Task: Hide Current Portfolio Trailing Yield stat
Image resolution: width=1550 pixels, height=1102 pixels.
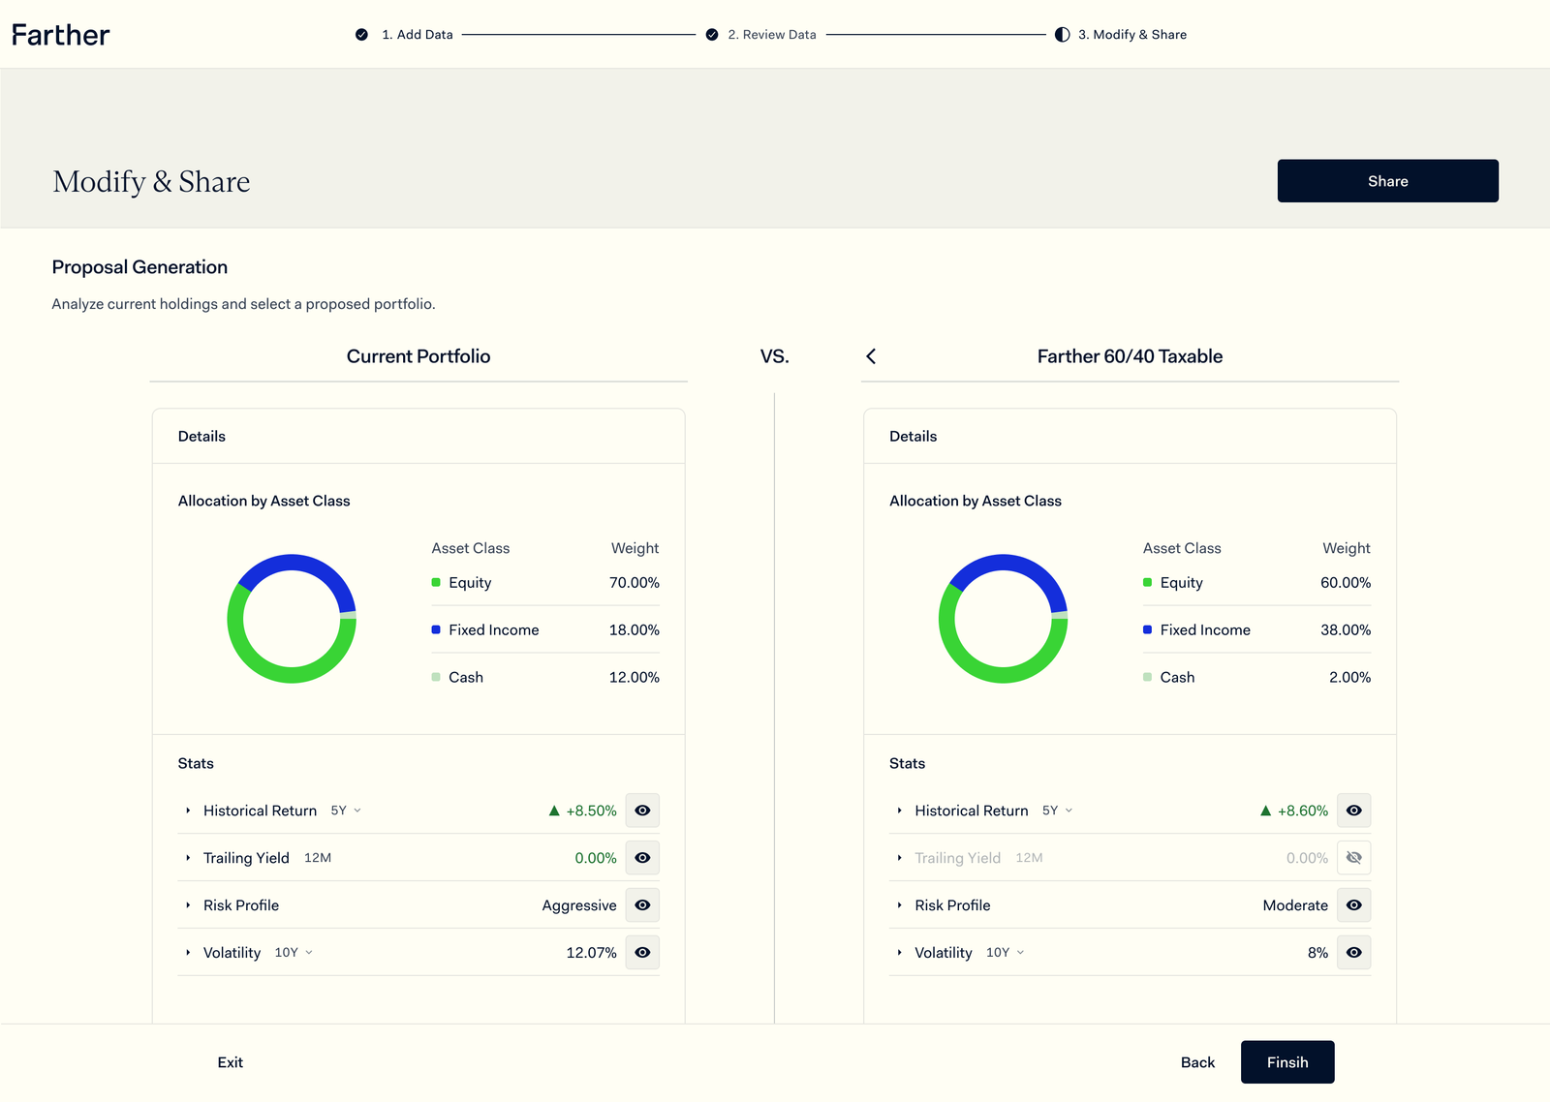Action: [642, 858]
